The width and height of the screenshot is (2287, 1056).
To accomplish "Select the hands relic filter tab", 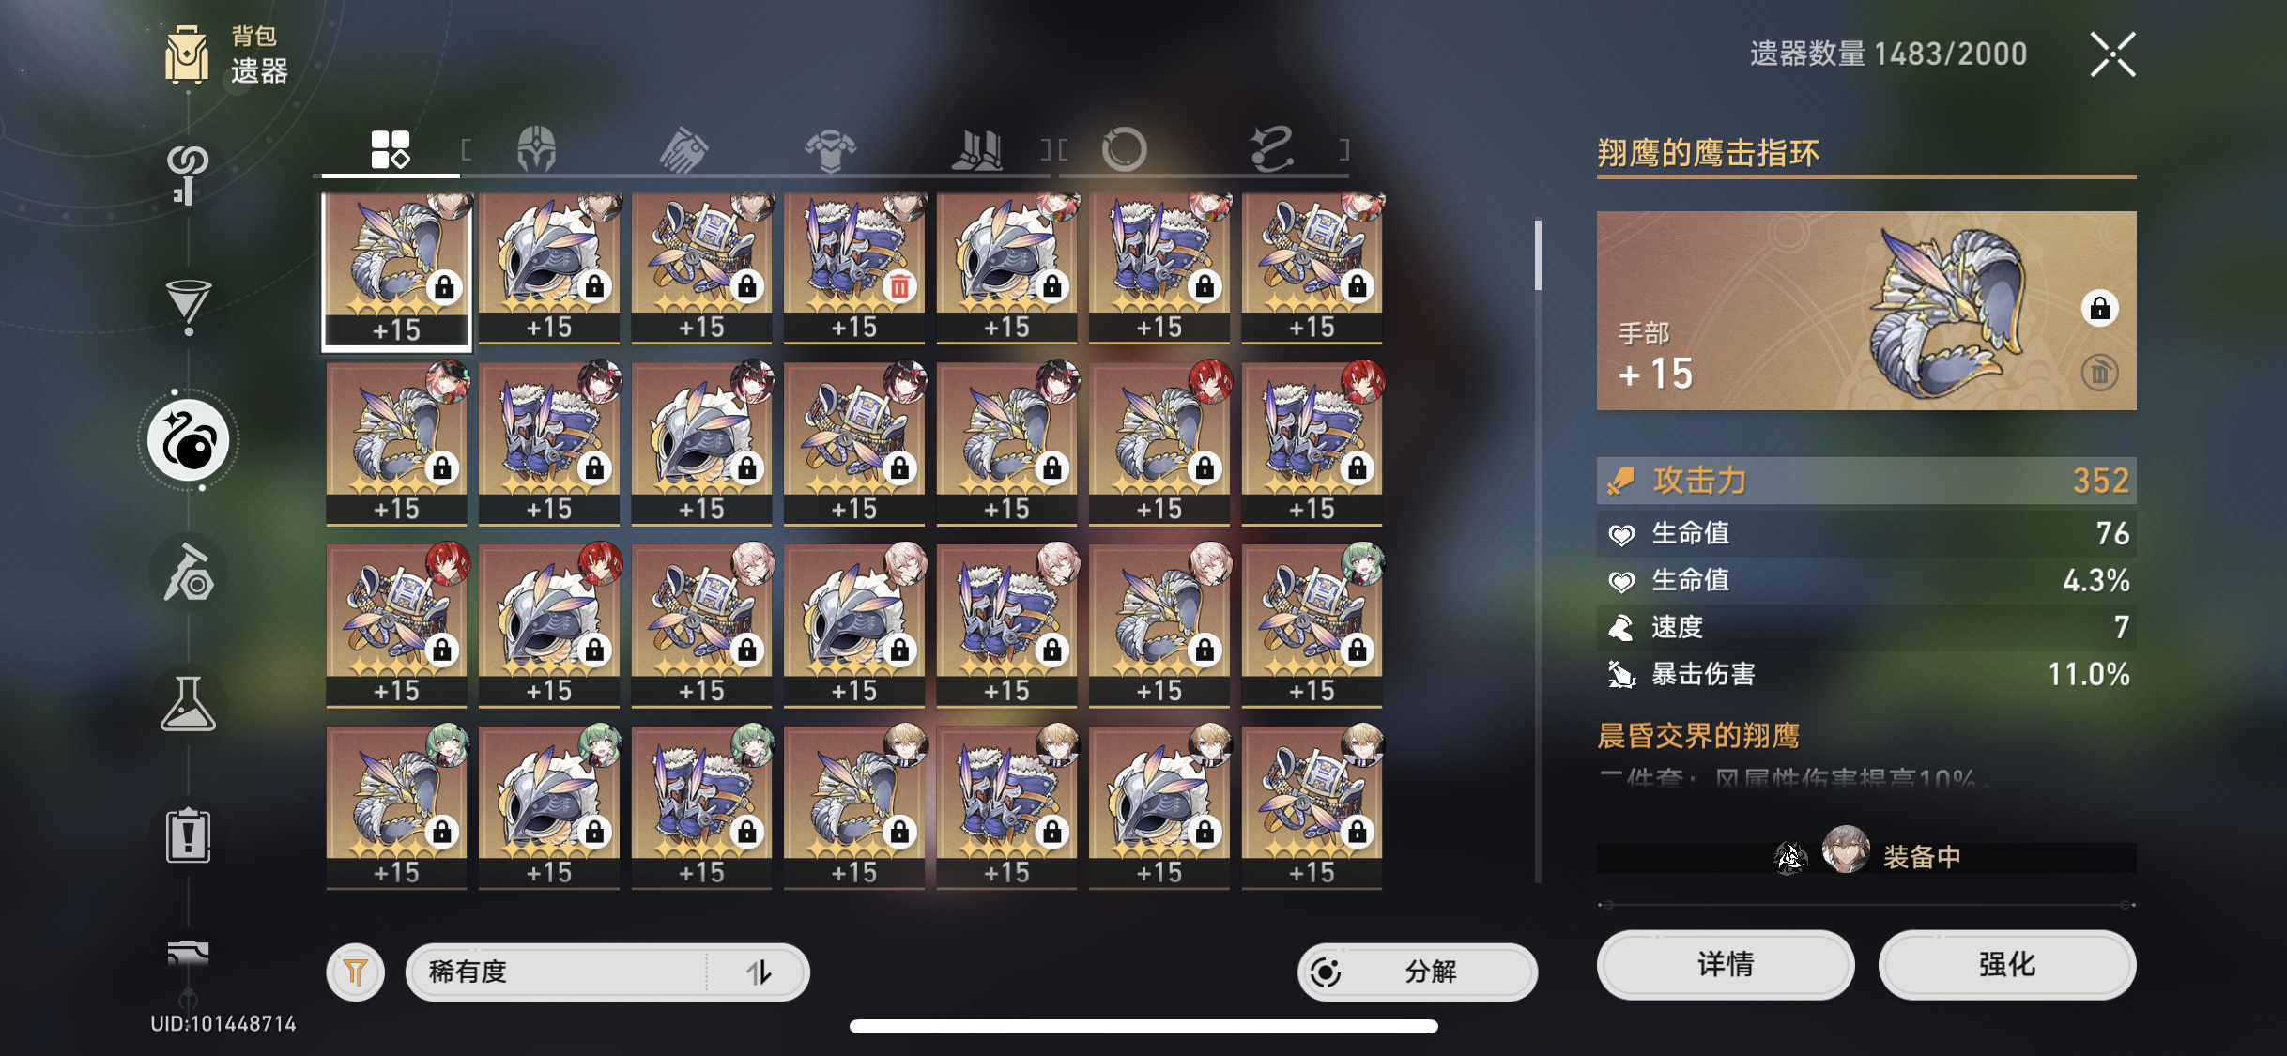I will [x=683, y=149].
